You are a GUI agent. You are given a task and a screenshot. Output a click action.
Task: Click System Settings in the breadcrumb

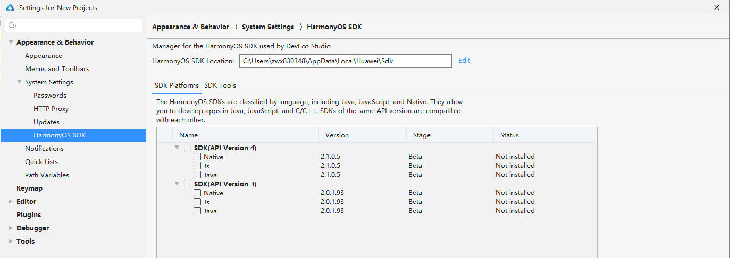(267, 27)
